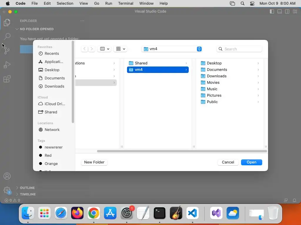Open Terminal from the Dock
The image size is (301, 225).
[160, 213]
